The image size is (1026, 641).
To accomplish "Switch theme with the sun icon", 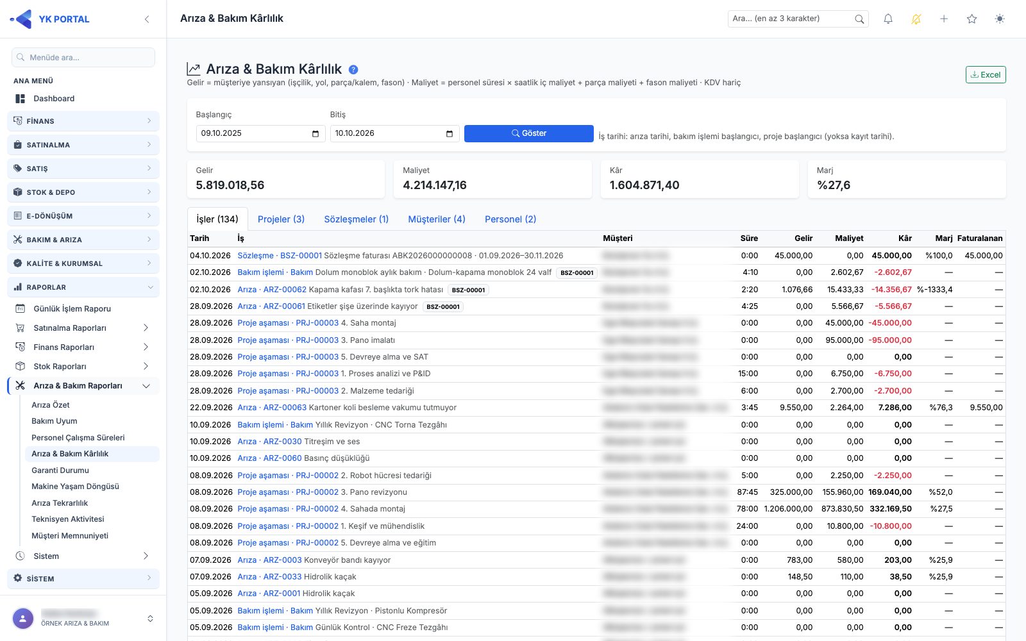I will tap(1000, 19).
